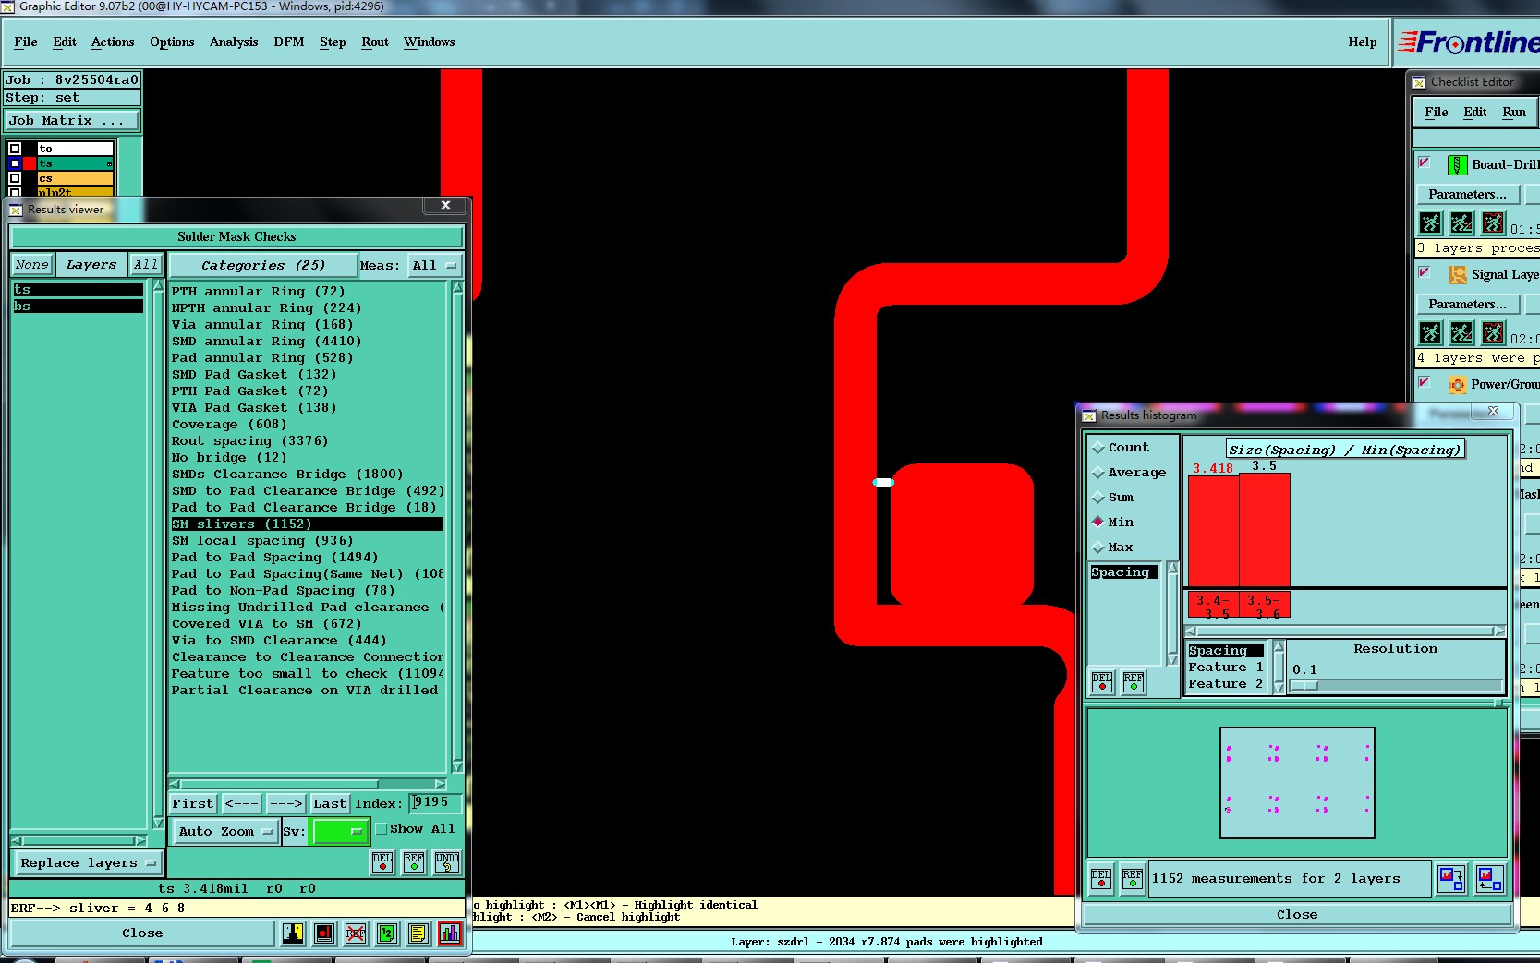Viewport: 1540px width, 963px height.
Task: Click down arrow of categories list scrollbar
Action: [x=456, y=766]
